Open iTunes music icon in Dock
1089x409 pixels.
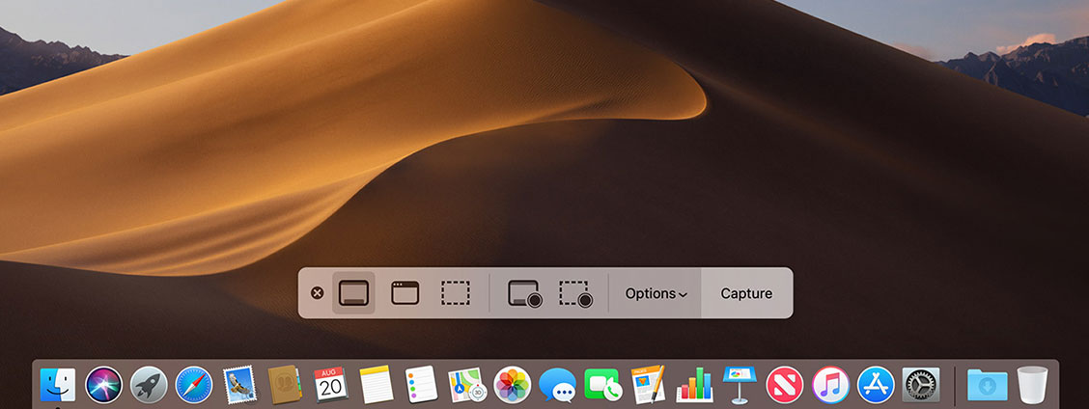click(x=830, y=385)
